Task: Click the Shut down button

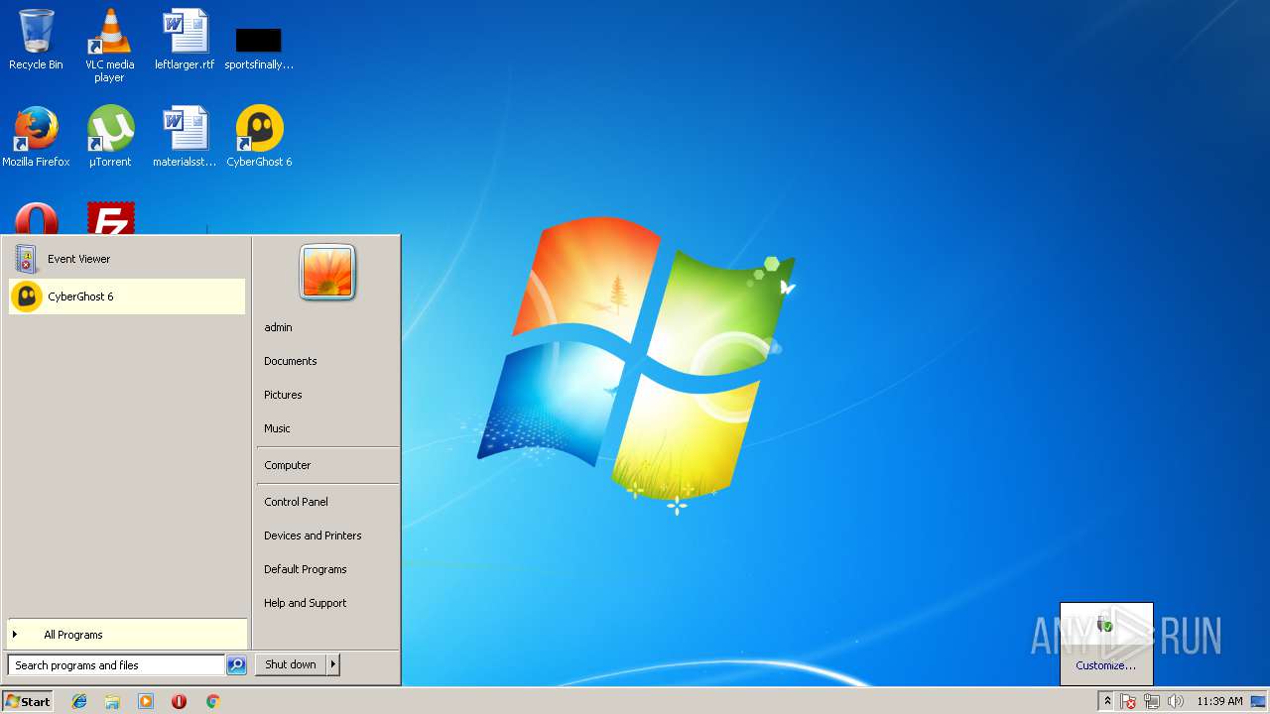Action: click(291, 664)
